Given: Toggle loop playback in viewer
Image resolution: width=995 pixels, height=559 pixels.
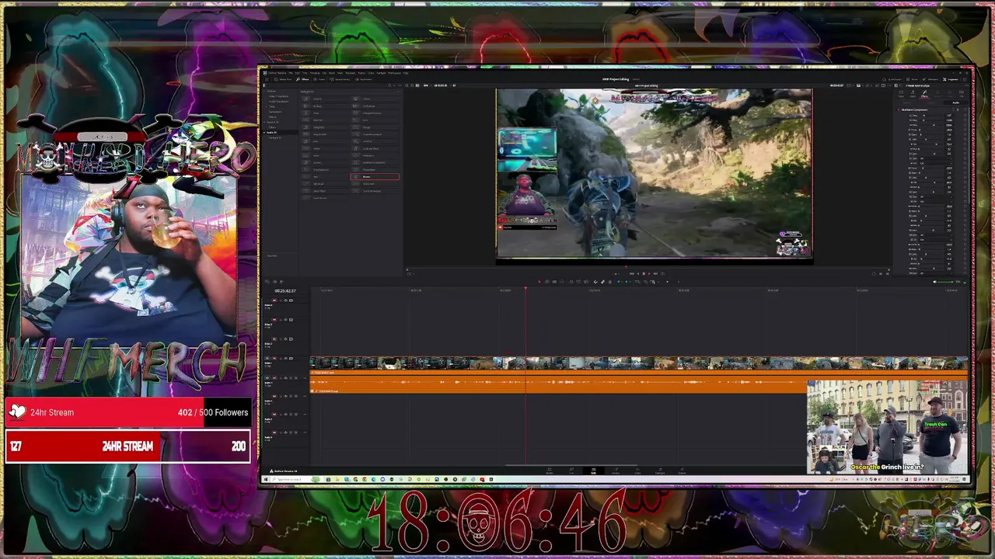Looking at the screenshot, I should [x=663, y=273].
